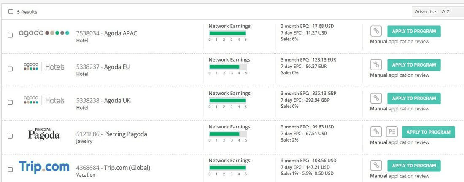Apply to the Piercing Pagoda program

pos(428,132)
